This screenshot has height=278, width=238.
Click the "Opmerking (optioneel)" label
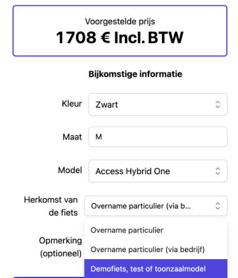pyautogui.click(x=61, y=247)
